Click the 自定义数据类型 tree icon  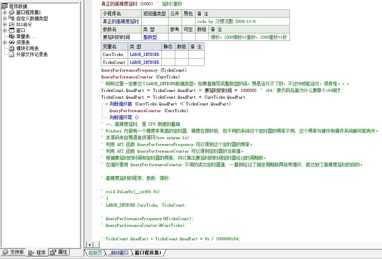point(12,18)
